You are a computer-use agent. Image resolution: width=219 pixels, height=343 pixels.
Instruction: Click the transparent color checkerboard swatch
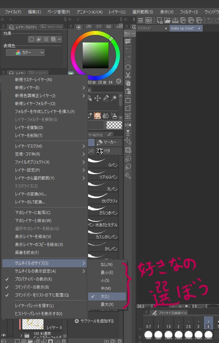pos(114,125)
